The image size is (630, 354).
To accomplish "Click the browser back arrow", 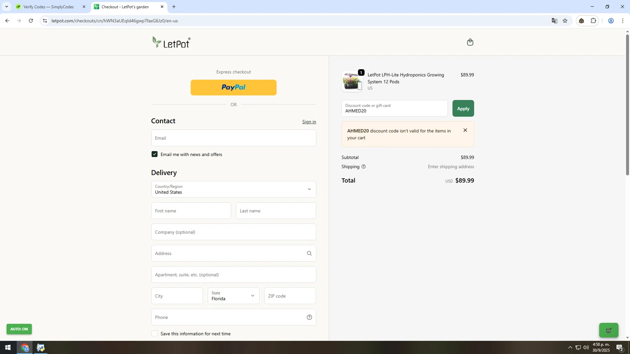I will (x=7, y=21).
